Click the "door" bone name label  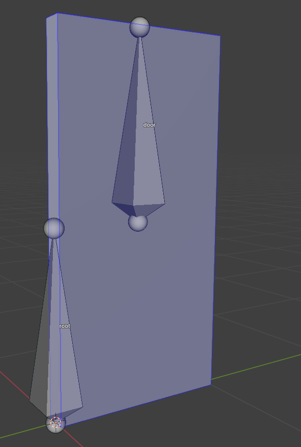pyautogui.click(x=149, y=125)
